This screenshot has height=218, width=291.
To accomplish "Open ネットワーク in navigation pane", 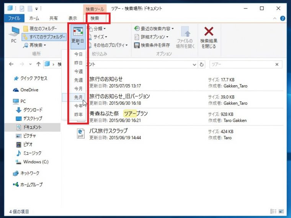I will click(26, 173).
